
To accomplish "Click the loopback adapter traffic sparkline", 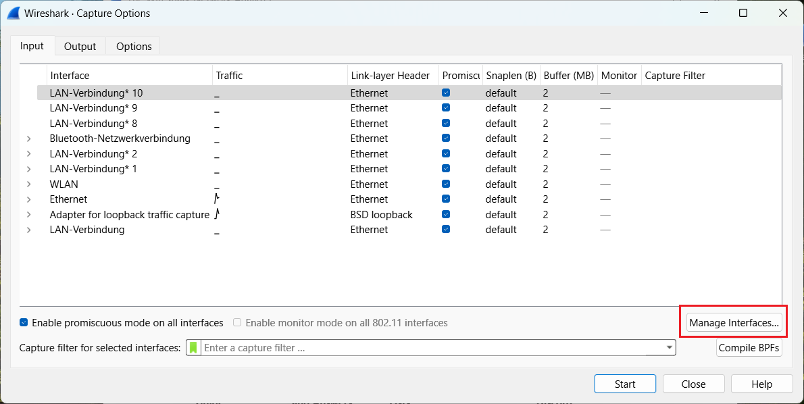I will tap(217, 214).
